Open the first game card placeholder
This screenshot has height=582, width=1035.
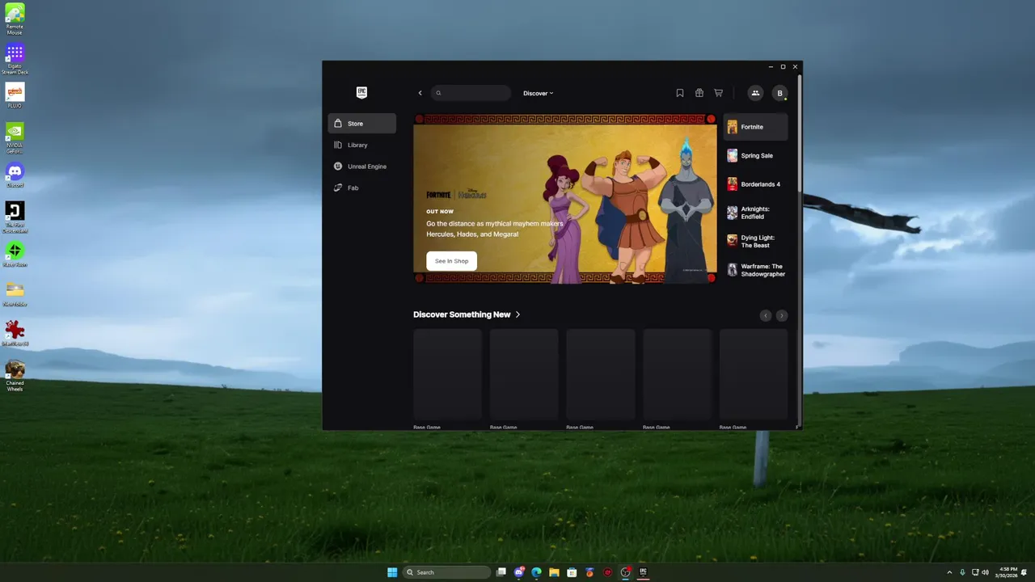tap(447, 373)
